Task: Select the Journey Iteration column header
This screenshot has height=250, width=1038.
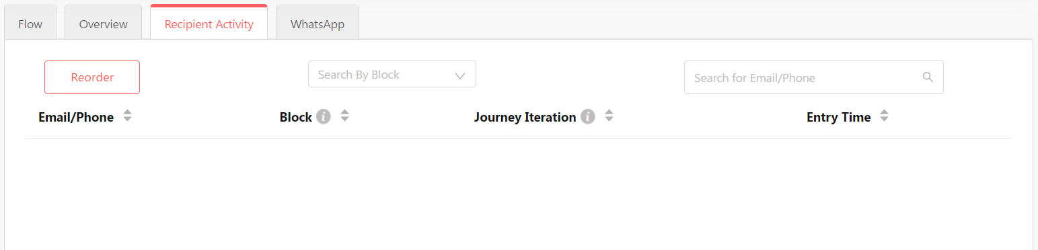Action: pyautogui.click(x=525, y=117)
